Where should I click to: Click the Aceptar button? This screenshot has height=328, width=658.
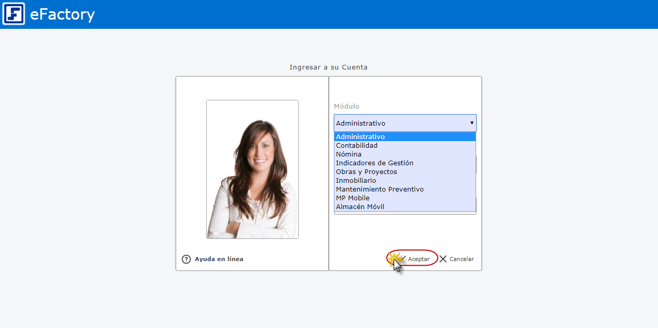412,258
